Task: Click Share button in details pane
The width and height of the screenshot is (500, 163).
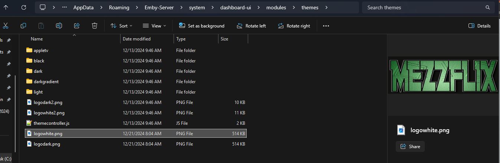Action: click(x=410, y=146)
